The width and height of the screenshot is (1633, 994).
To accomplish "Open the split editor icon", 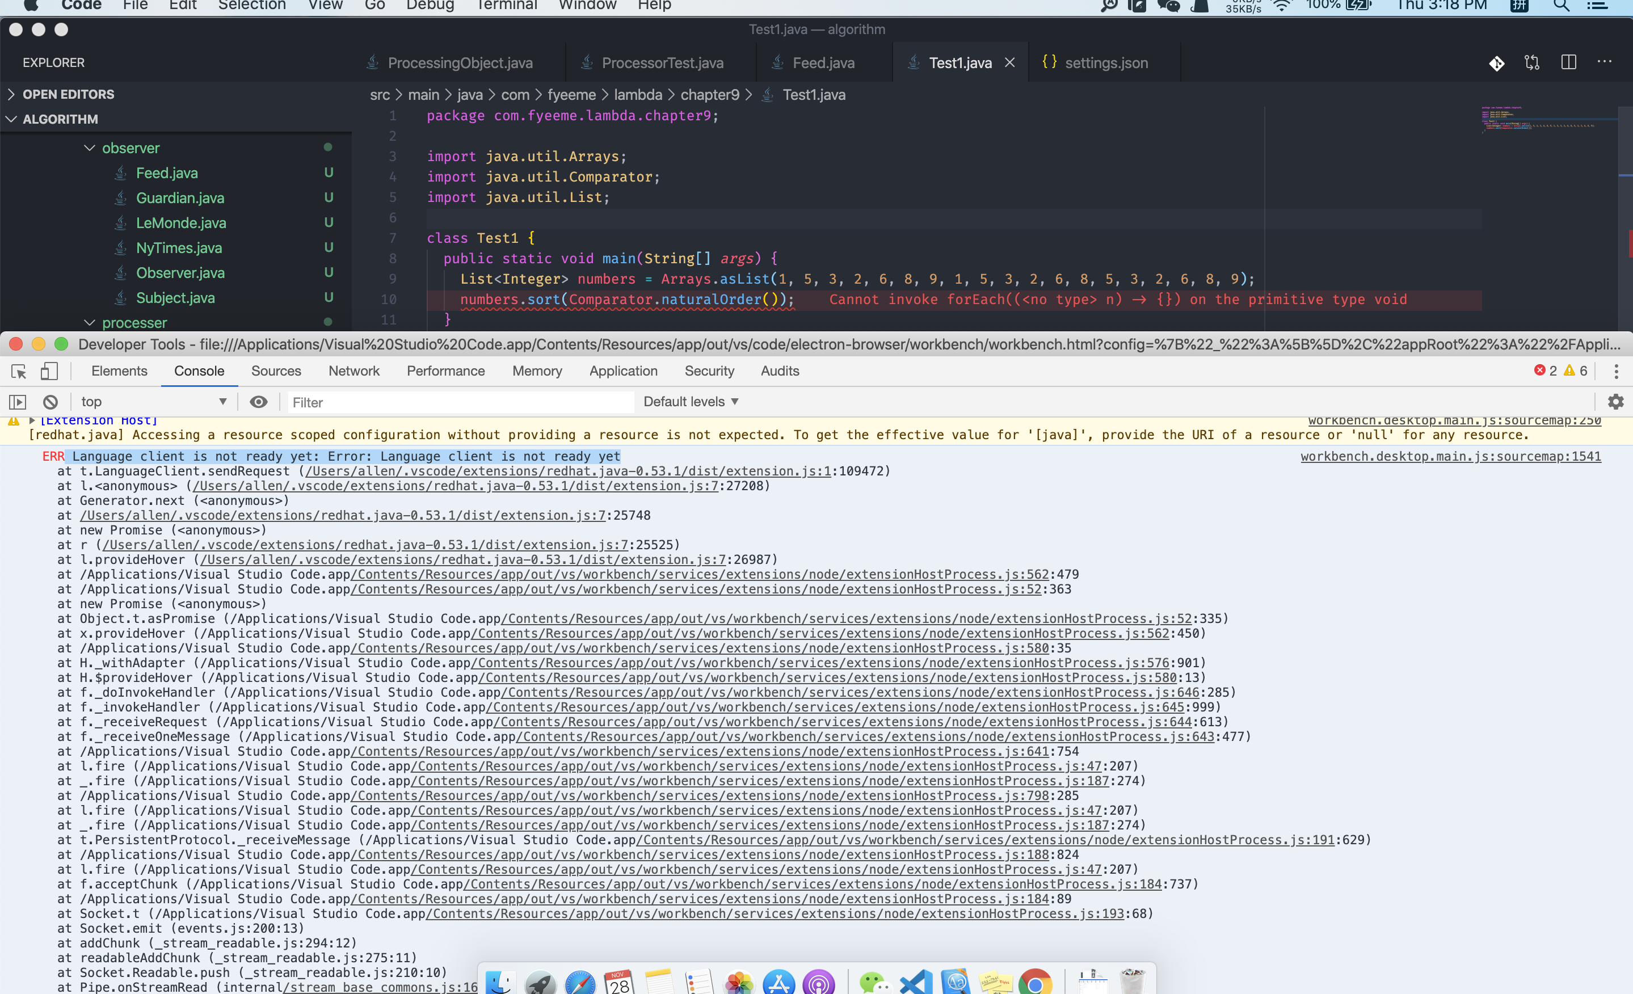I will coord(1569,62).
